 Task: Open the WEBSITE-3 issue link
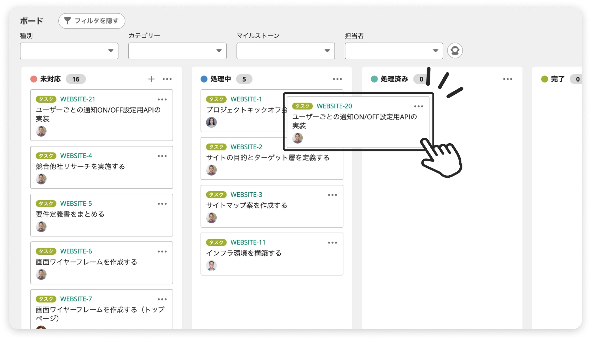pos(246,195)
